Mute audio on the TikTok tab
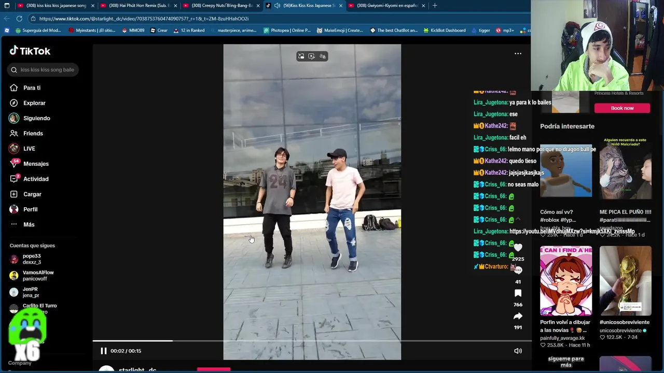The height and width of the screenshot is (373, 664). tap(277, 6)
